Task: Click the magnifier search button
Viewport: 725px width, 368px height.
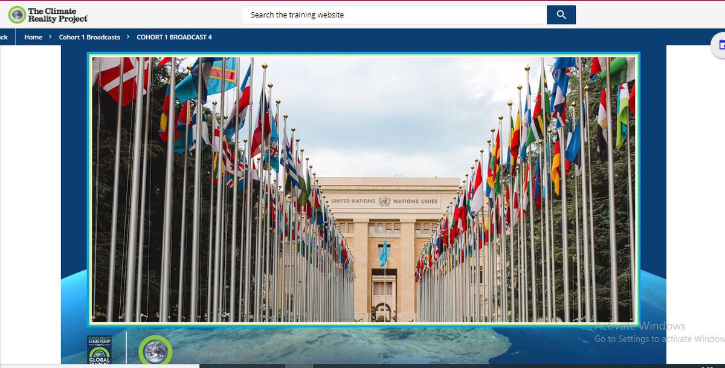Action: [x=561, y=15]
